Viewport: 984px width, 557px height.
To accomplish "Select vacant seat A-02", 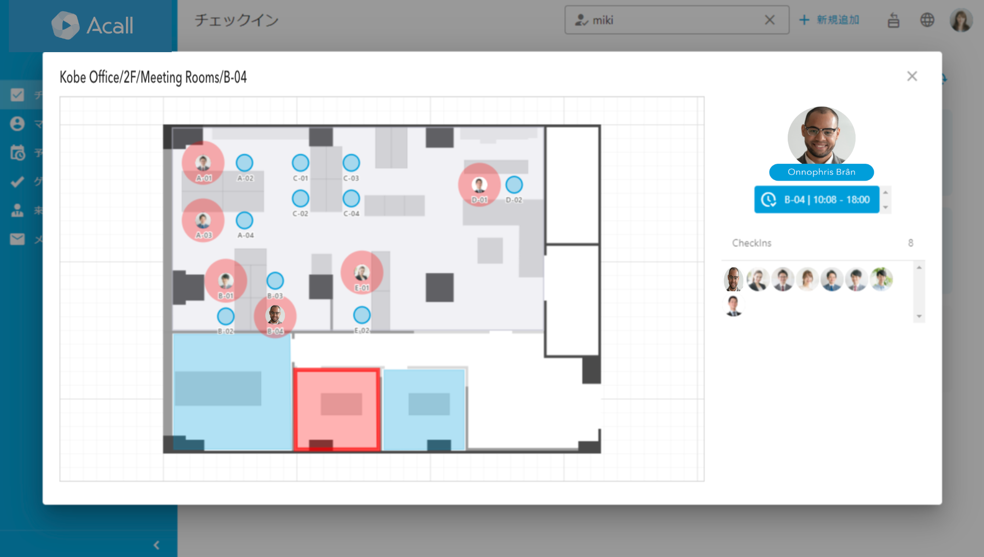I will (x=245, y=163).
